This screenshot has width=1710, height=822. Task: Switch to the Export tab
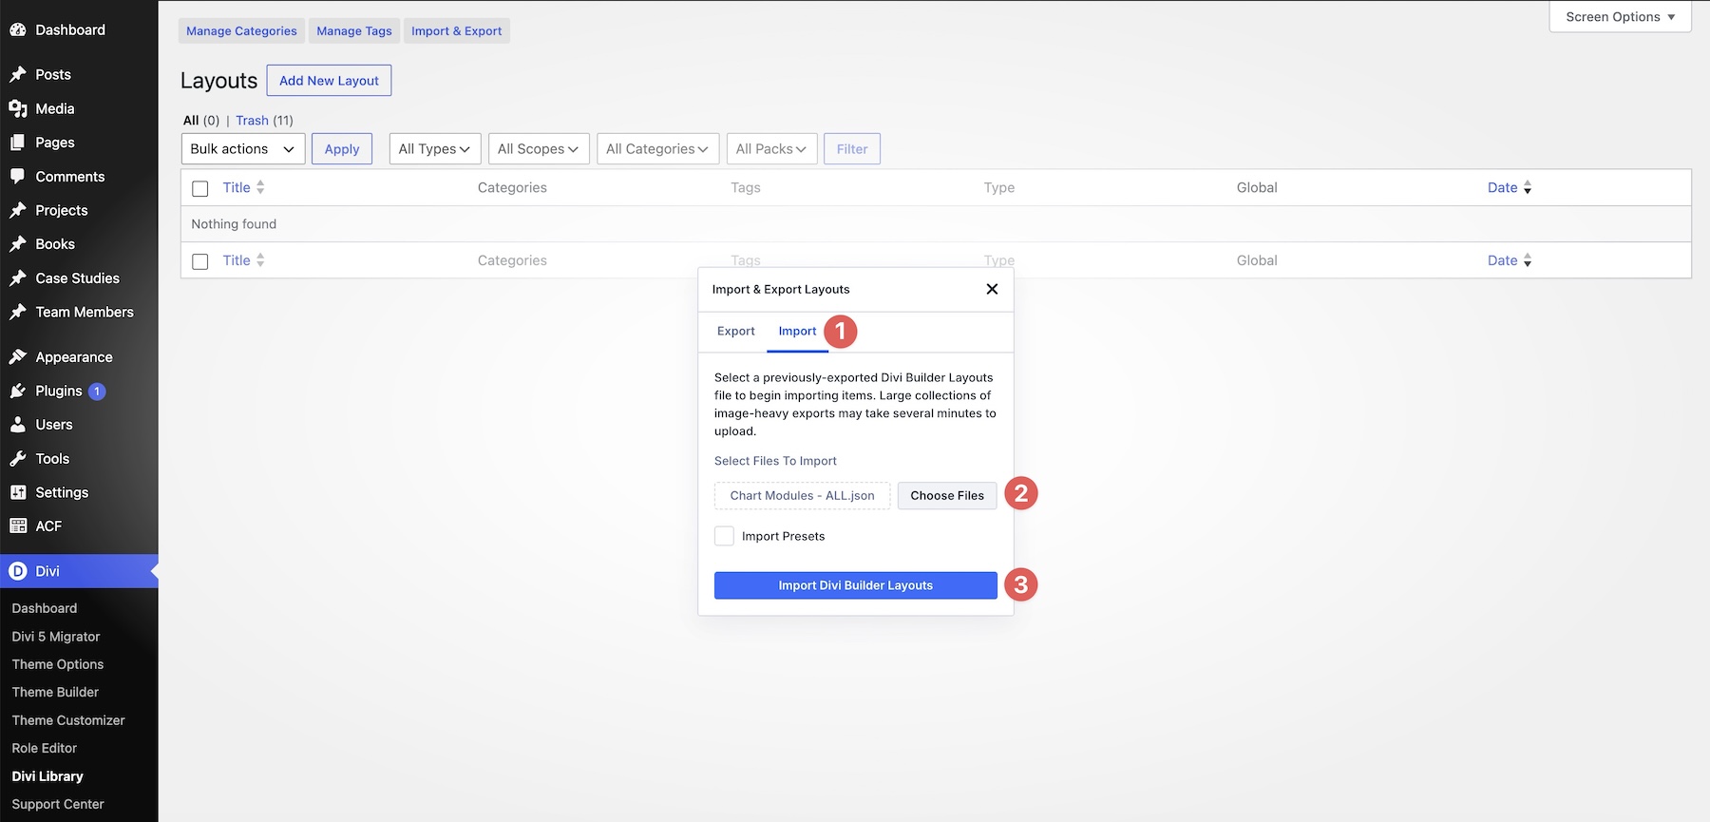[736, 331]
